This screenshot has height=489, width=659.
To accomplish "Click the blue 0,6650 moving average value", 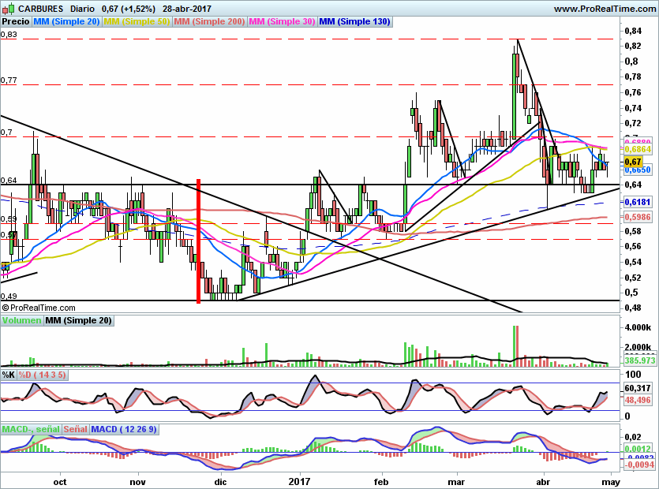I will [638, 170].
